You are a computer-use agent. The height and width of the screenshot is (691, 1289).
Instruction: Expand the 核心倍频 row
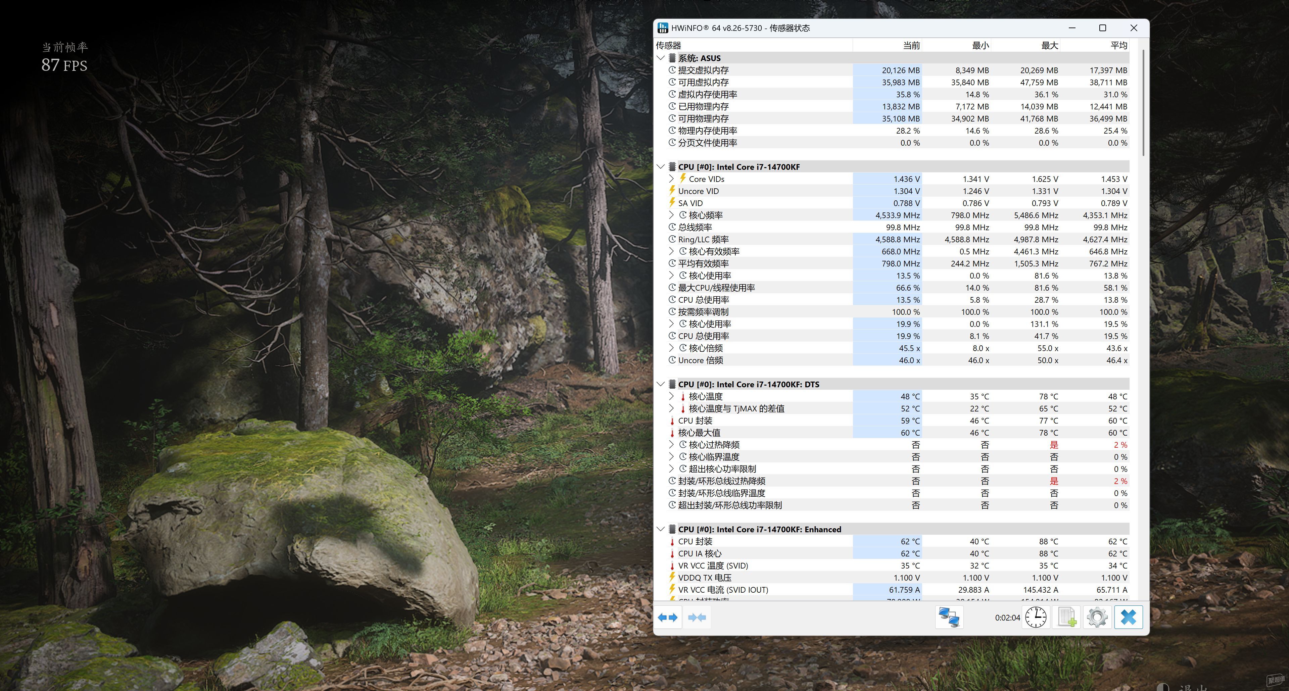pyautogui.click(x=671, y=348)
